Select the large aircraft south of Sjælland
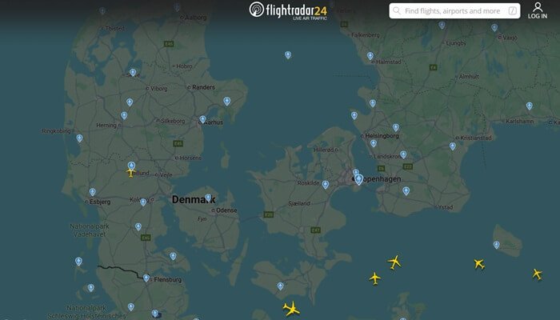Screen dimensions: 560x320 291,308
